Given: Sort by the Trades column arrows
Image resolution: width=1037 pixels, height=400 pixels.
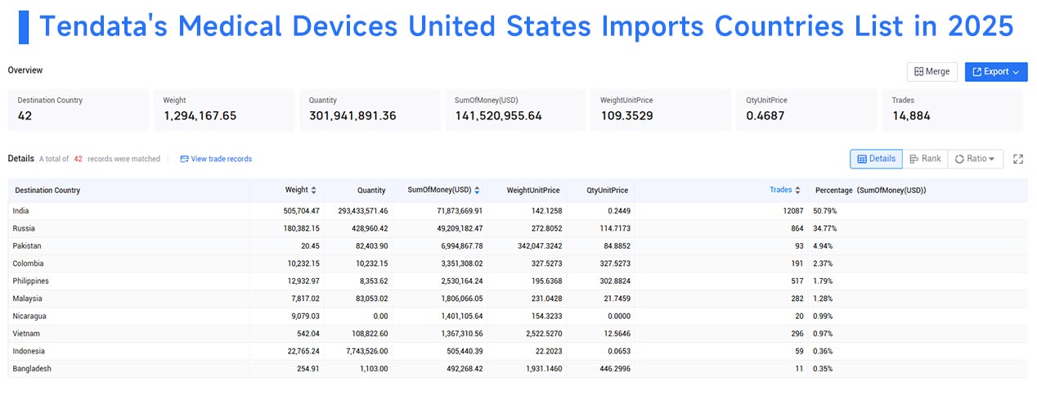Looking at the screenshot, I should pos(797,190).
